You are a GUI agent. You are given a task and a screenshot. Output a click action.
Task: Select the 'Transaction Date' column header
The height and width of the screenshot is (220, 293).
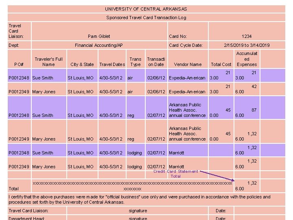coord(156,59)
